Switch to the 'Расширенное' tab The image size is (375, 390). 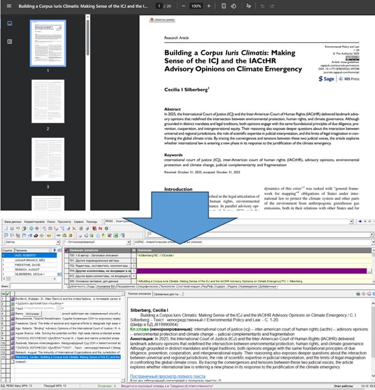[126, 287]
